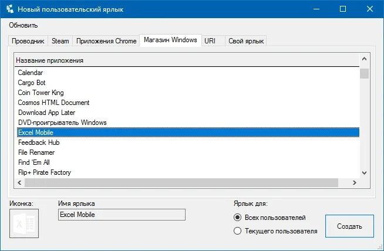Viewport: 384px width, 251px height.
Task: Click the horizontal scroll left arrow
Action: 19,182
